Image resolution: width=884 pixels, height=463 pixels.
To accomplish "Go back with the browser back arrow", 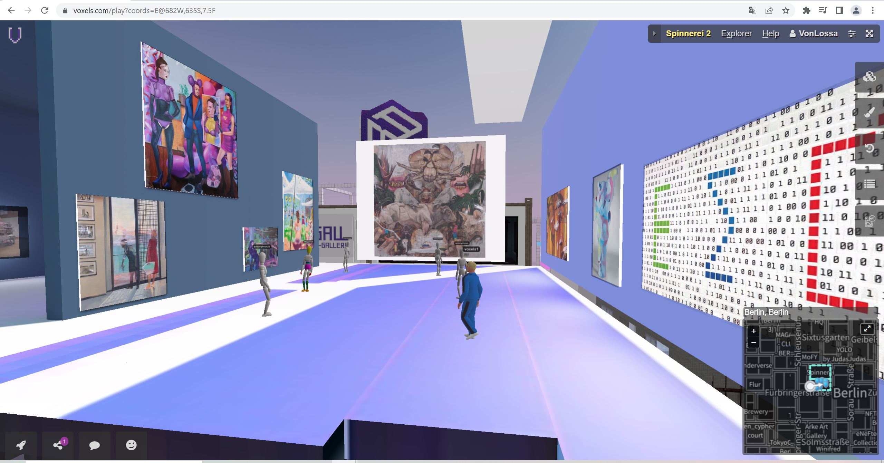I will [11, 10].
